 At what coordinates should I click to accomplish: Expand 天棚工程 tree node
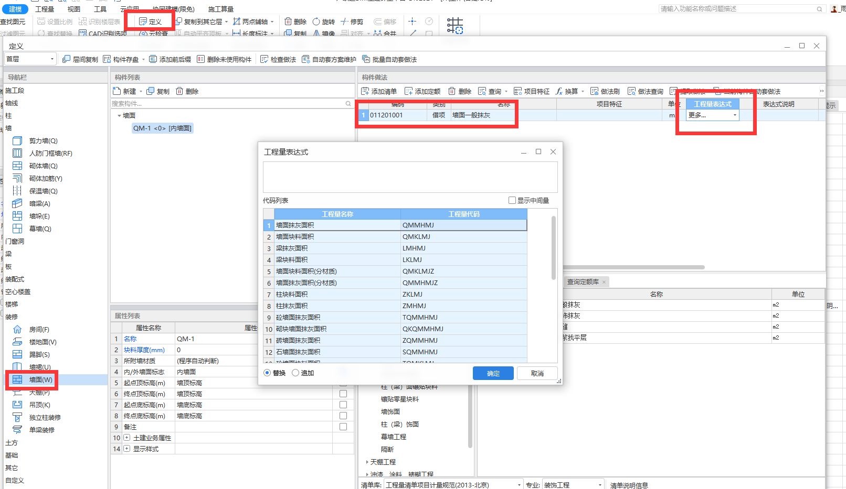pyautogui.click(x=366, y=462)
